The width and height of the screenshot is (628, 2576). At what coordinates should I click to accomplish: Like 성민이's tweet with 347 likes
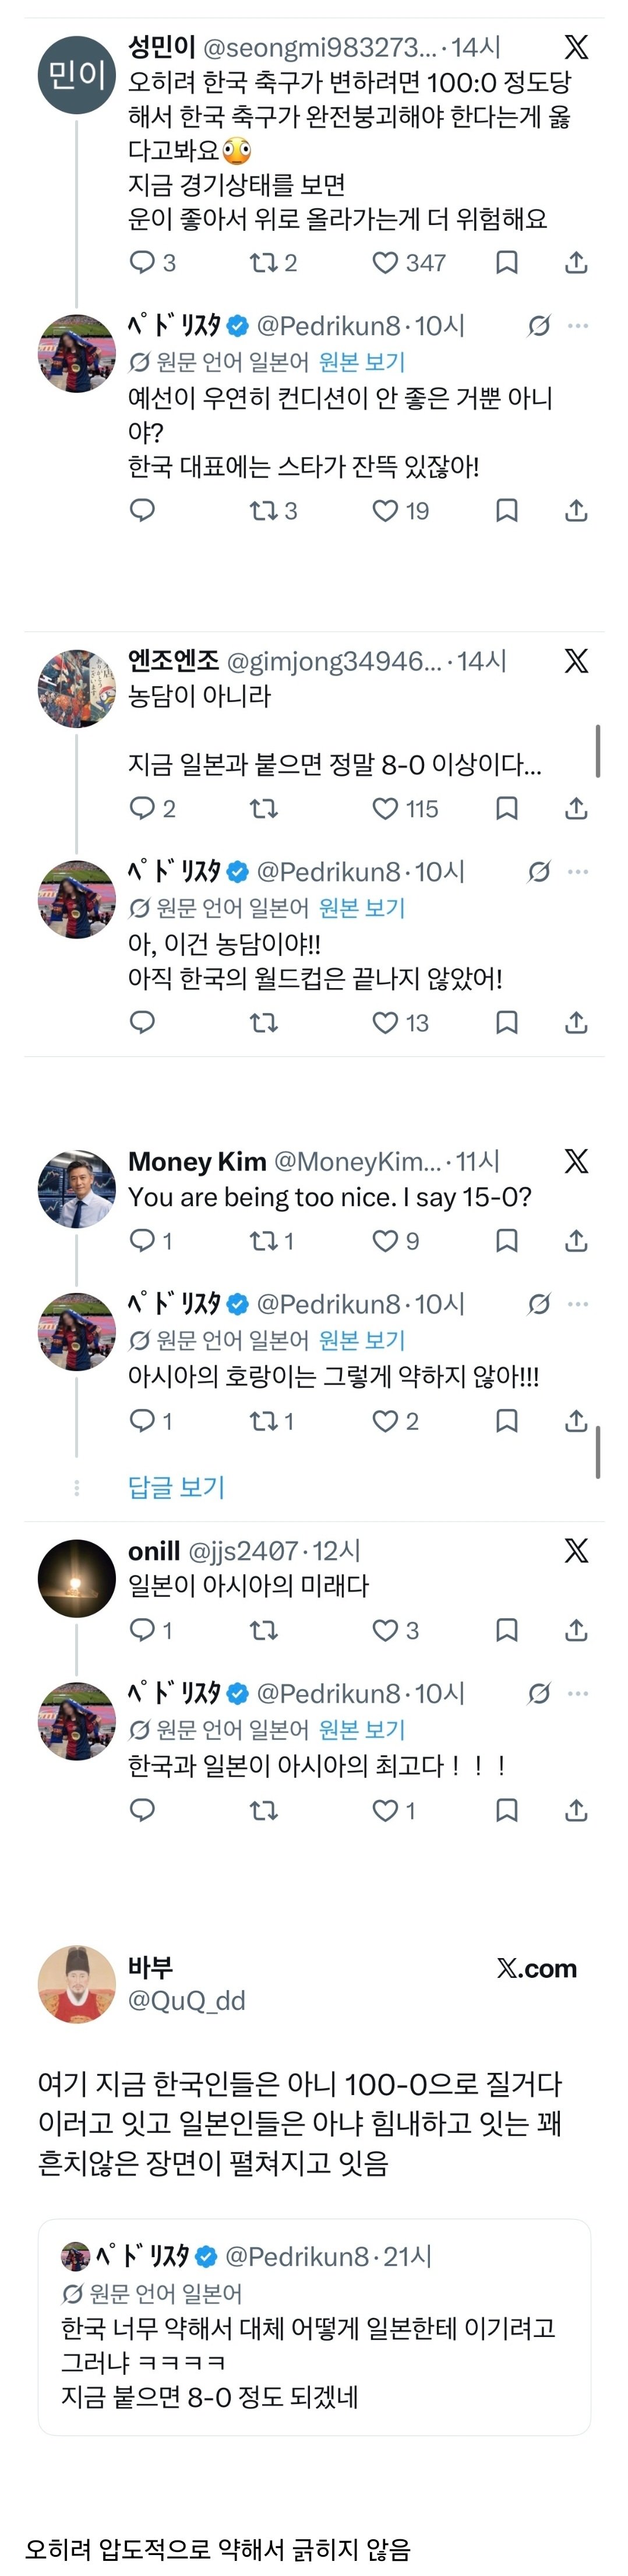408,263
